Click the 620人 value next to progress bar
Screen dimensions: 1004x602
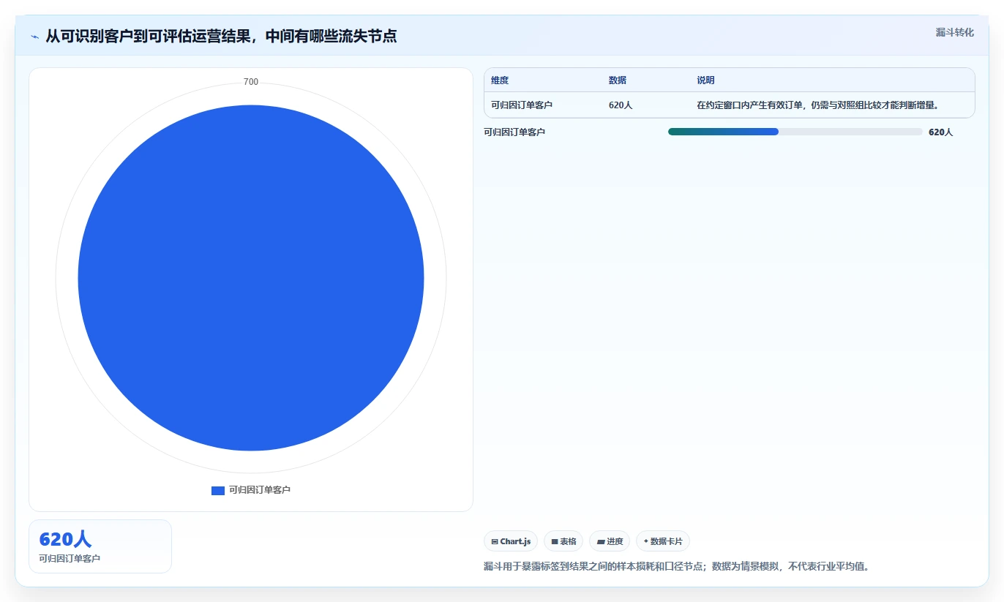coord(940,132)
